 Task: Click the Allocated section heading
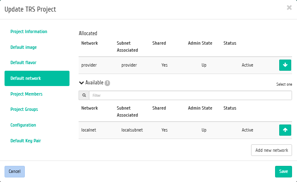pos(88,34)
